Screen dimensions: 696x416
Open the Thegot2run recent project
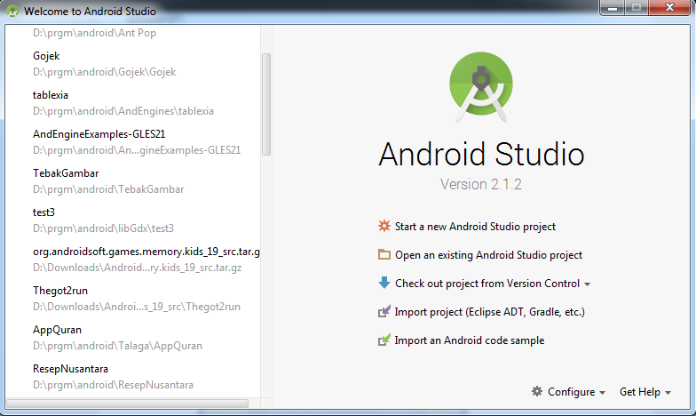click(x=60, y=291)
